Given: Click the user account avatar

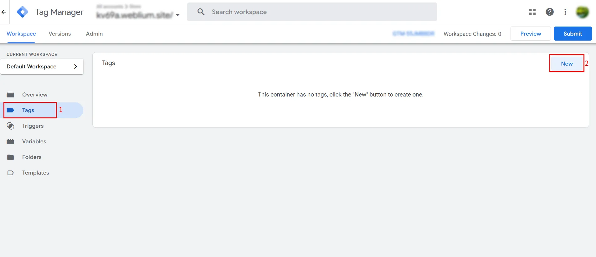Looking at the screenshot, I should click(x=582, y=12).
